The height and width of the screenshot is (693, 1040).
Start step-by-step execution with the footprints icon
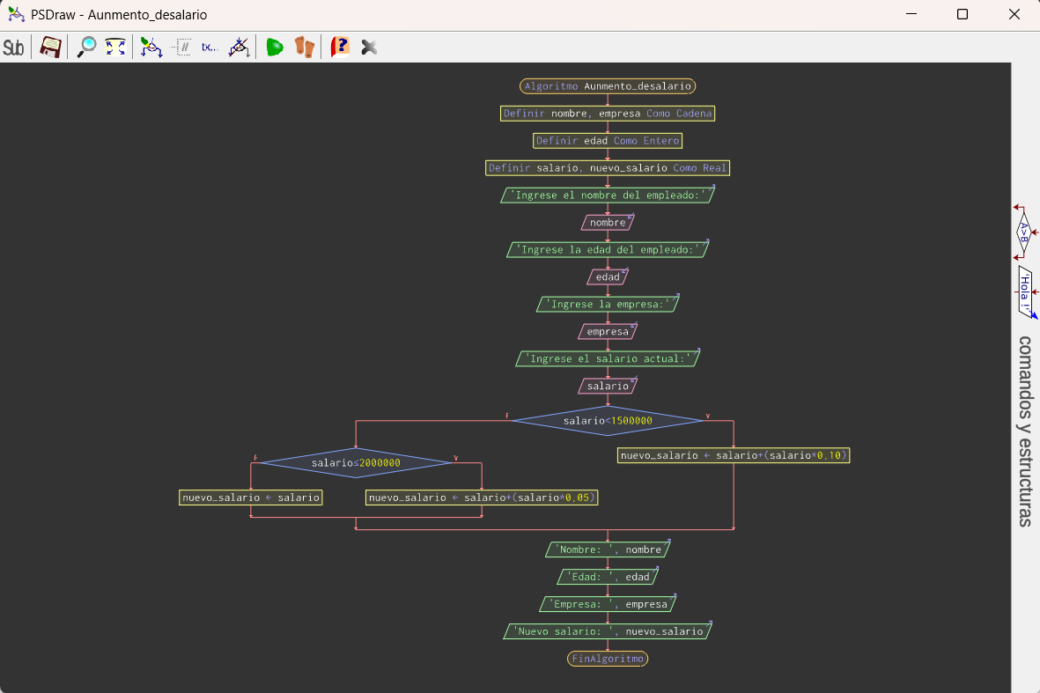pyautogui.click(x=304, y=48)
